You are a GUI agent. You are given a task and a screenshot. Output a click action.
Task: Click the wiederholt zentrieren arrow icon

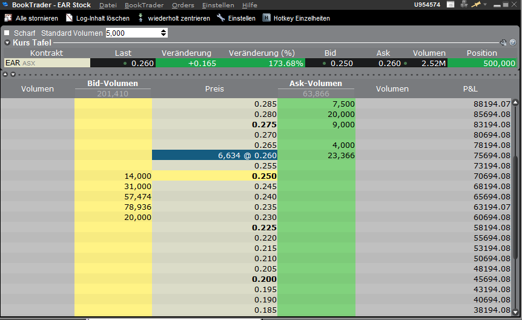point(141,18)
